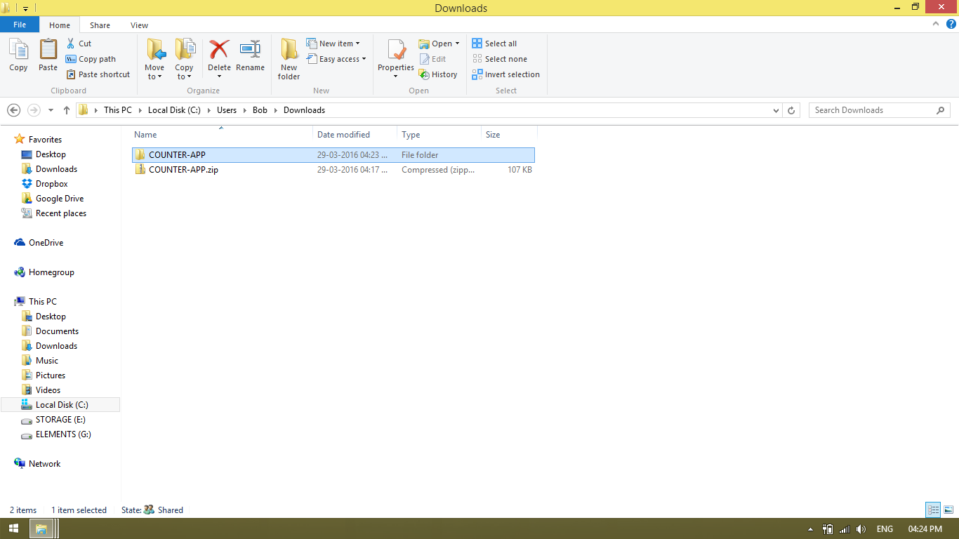
Task: Open the New item dropdown
Action: 333,44
